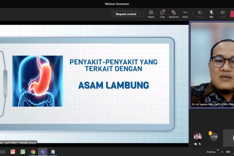
Task: Unmute the Mic in the meeting
Action: click(x=211, y=14)
